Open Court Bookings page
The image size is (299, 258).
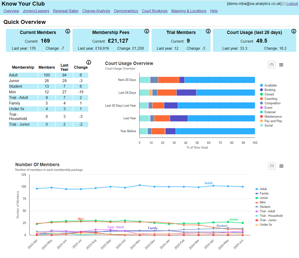pyautogui.click(x=155, y=11)
